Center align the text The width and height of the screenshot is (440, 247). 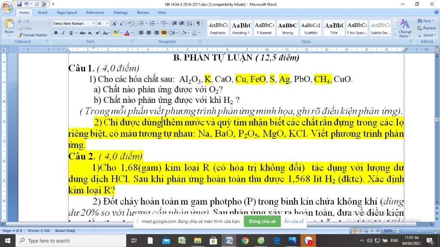pyautogui.click(x=149, y=33)
